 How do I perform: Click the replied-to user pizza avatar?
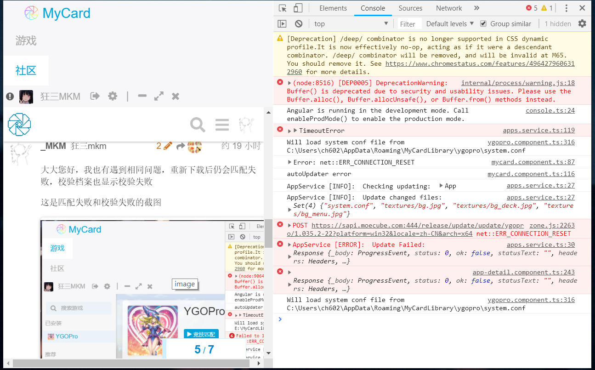[x=194, y=146]
